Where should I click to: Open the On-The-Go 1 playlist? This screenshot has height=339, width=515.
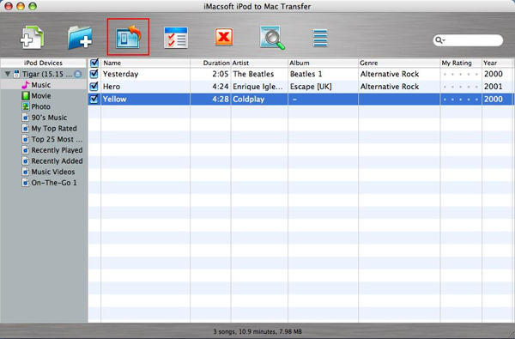click(x=54, y=183)
